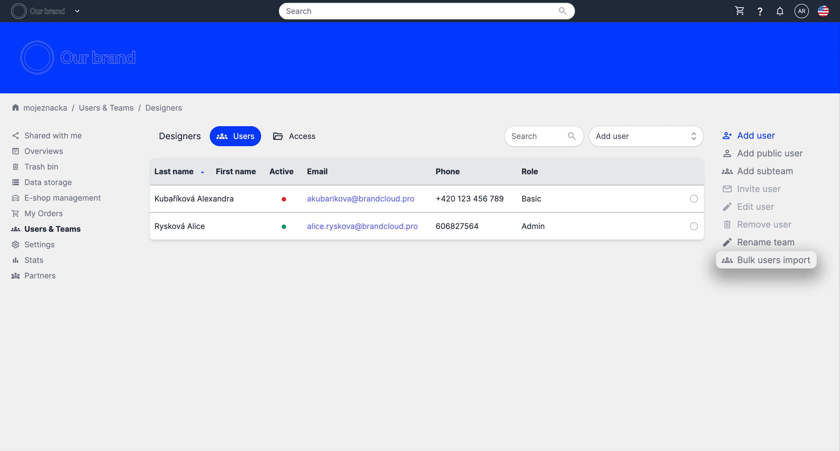Select the radio for Kubaříková Alexandra
The image size is (840, 451).
click(x=694, y=199)
